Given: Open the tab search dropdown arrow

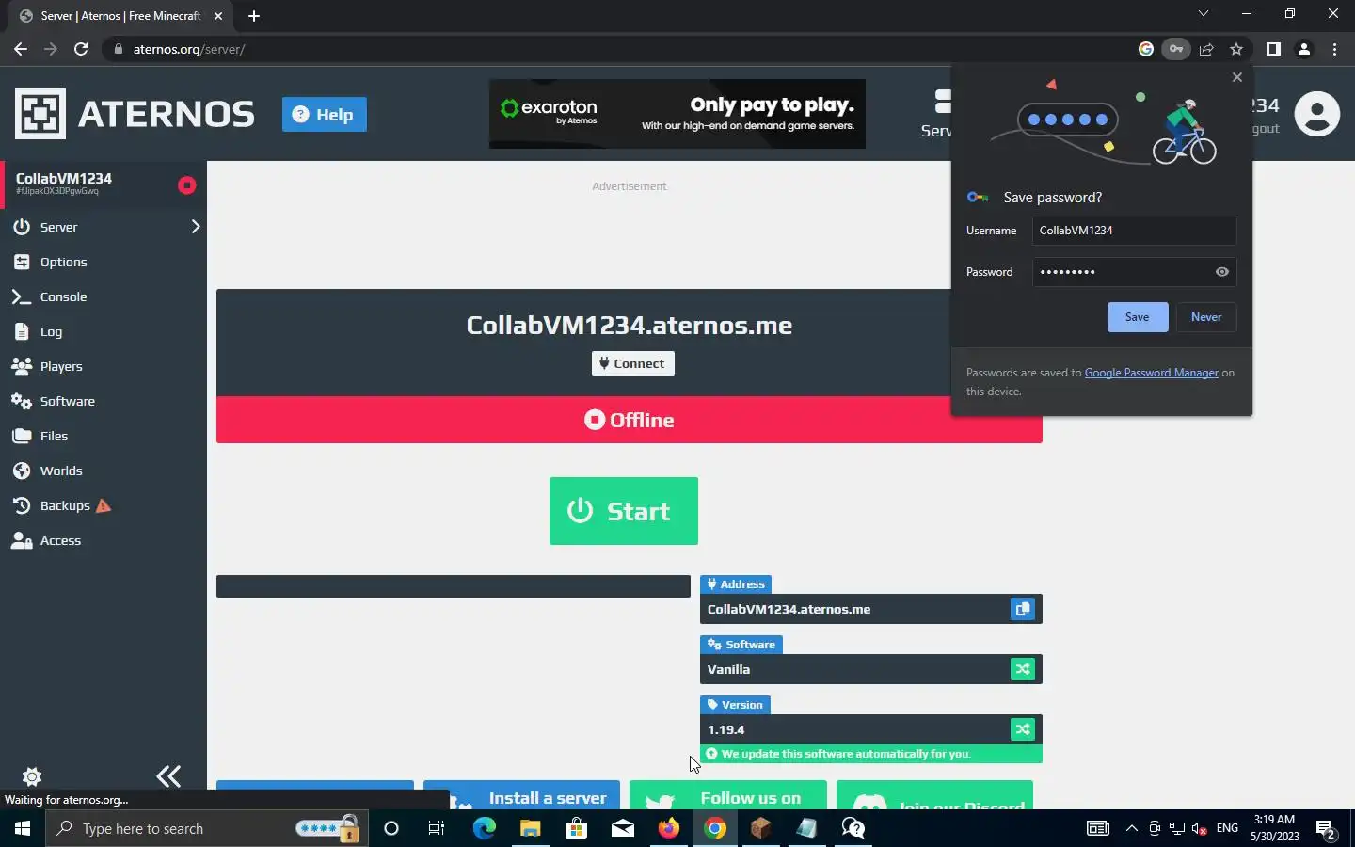Looking at the screenshot, I should point(1203,13).
